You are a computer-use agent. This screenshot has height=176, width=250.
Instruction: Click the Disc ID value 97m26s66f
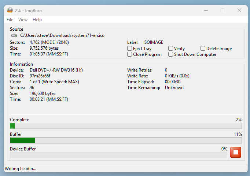click(41, 76)
